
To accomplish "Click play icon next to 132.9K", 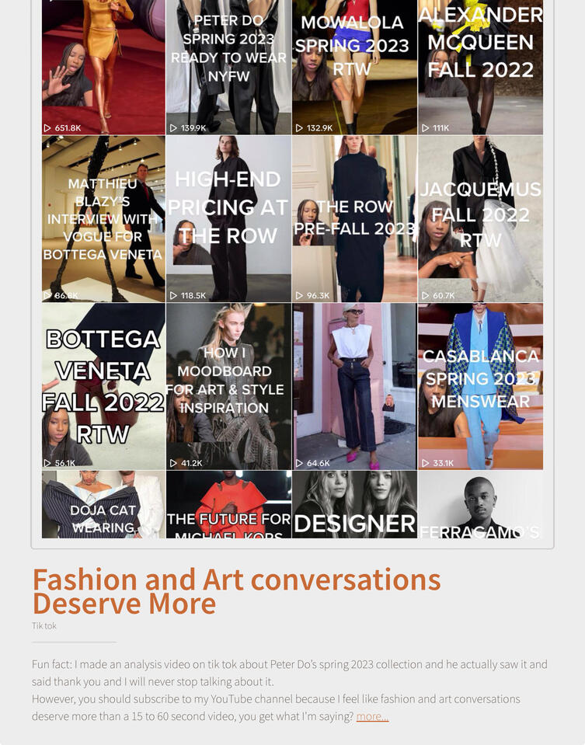I will pos(299,128).
